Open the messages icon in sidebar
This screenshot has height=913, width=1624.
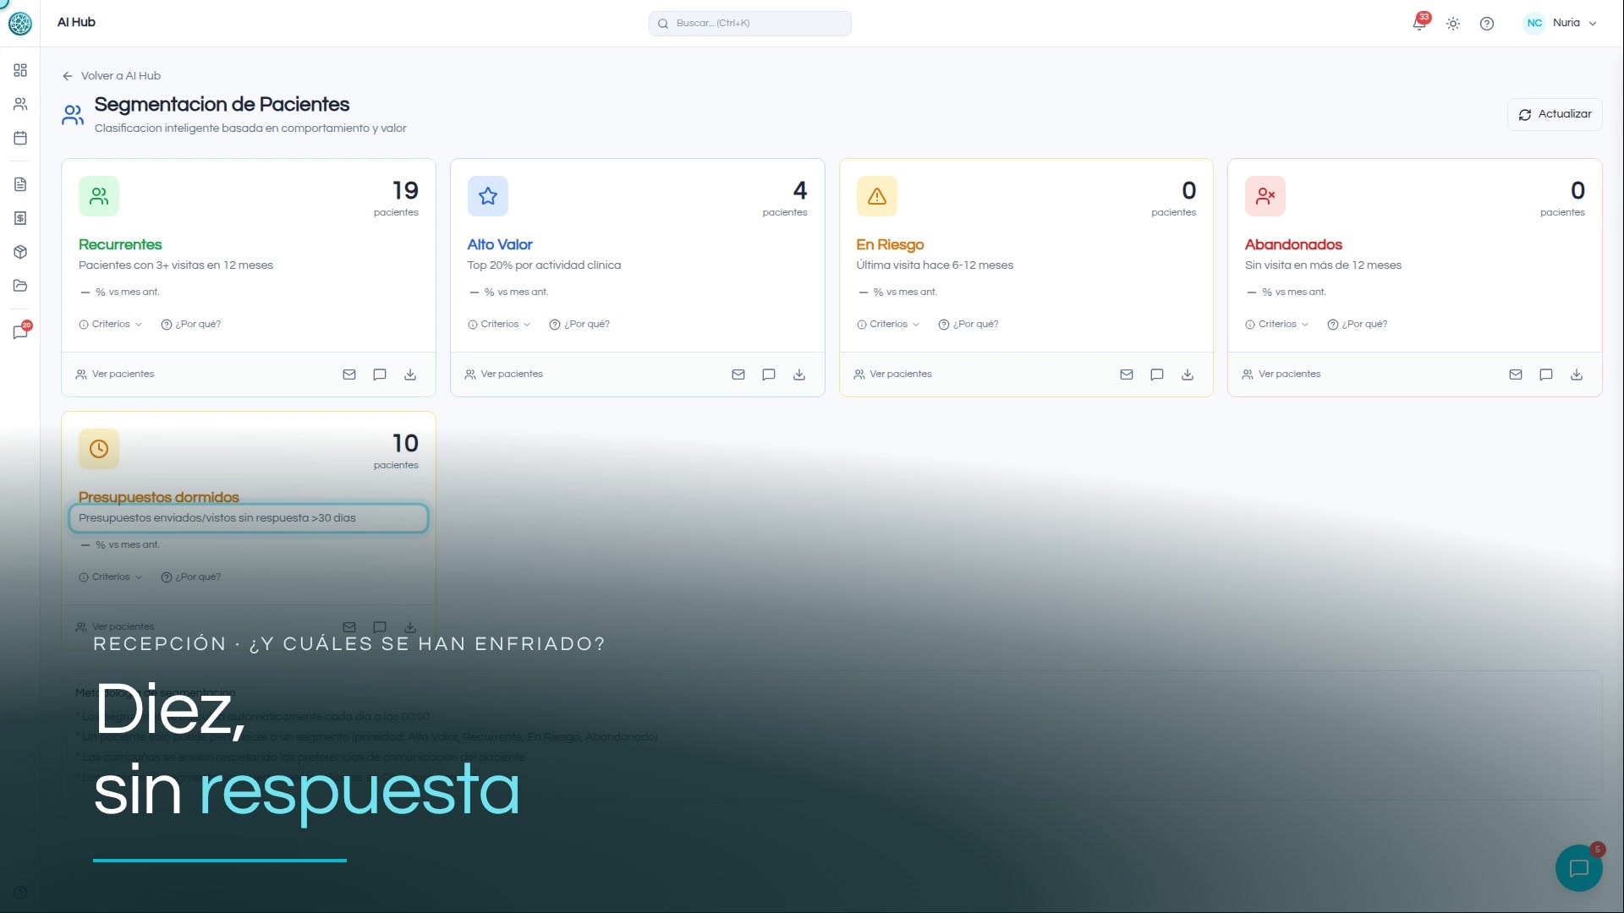20,331
